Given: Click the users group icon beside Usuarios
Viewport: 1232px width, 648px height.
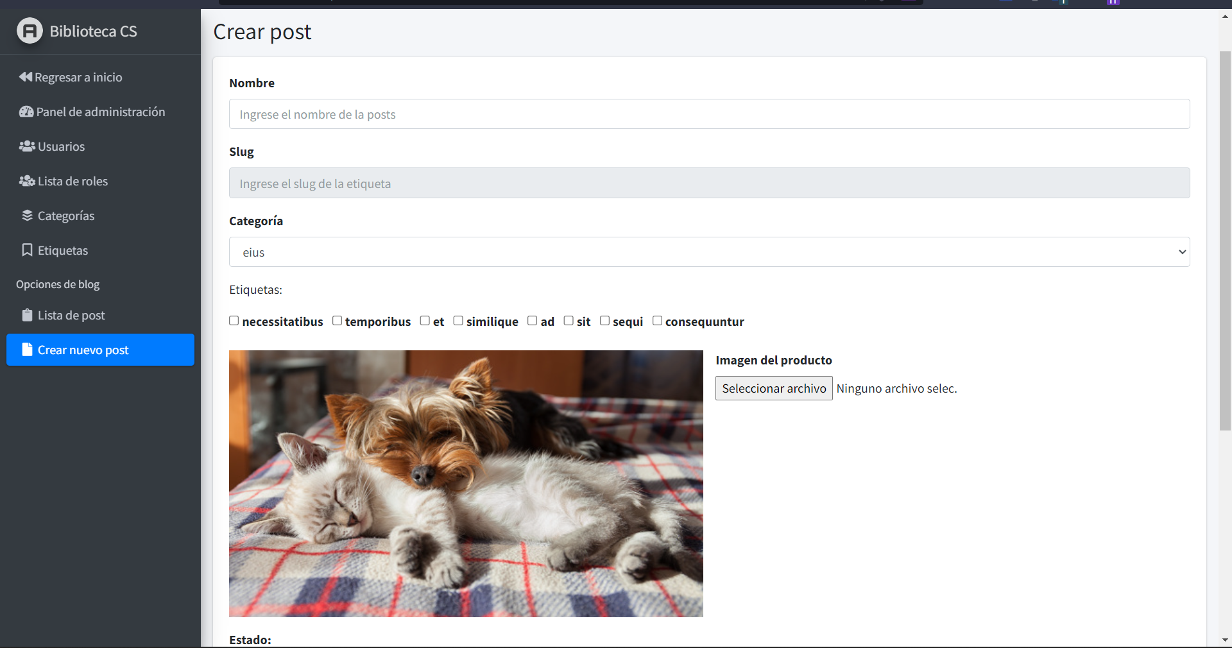Looking at the screenshot, I should click(x=27, y=146).
